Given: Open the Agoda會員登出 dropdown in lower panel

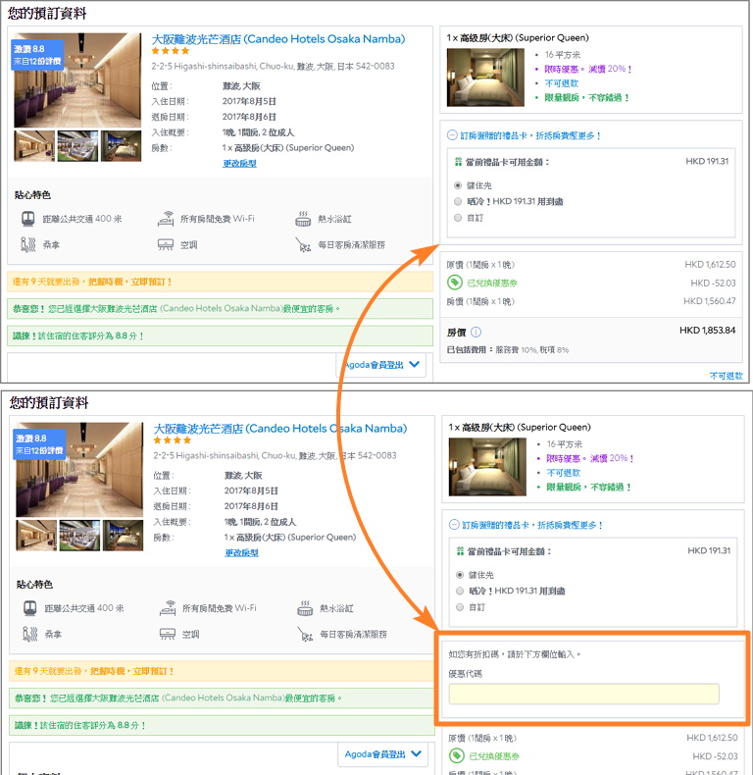Looking at the screenshot, I should coord(383,753).
